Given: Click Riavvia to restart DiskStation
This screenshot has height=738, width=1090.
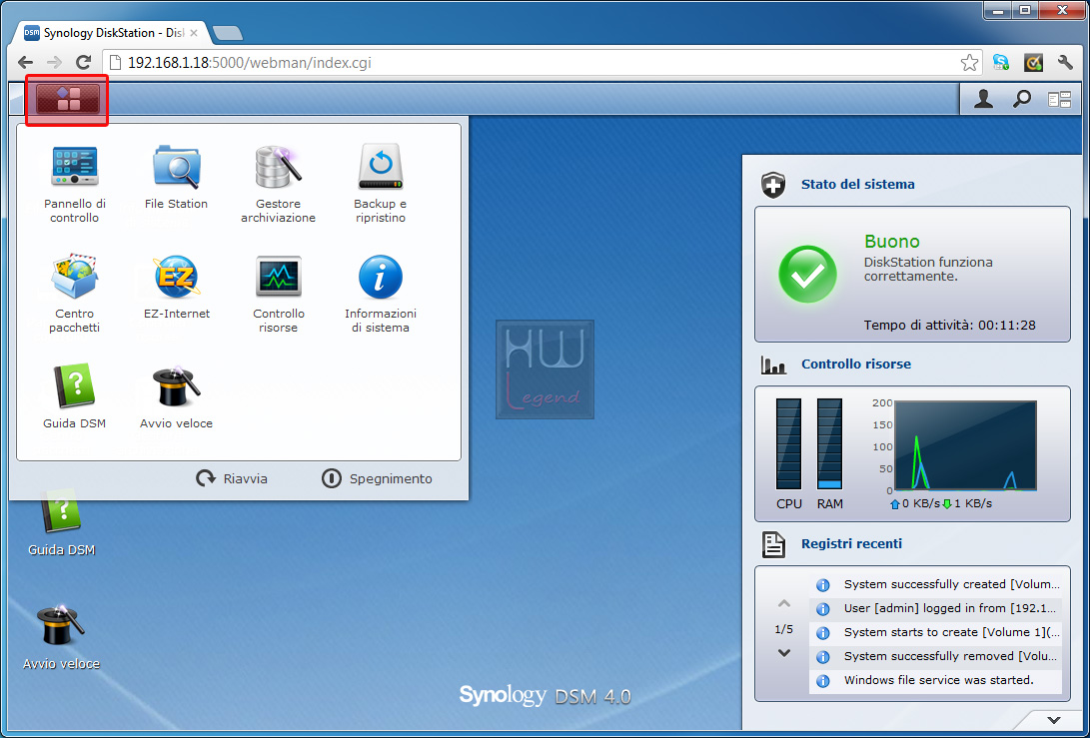Looking at the screenshot, I should tap(232, 478).
